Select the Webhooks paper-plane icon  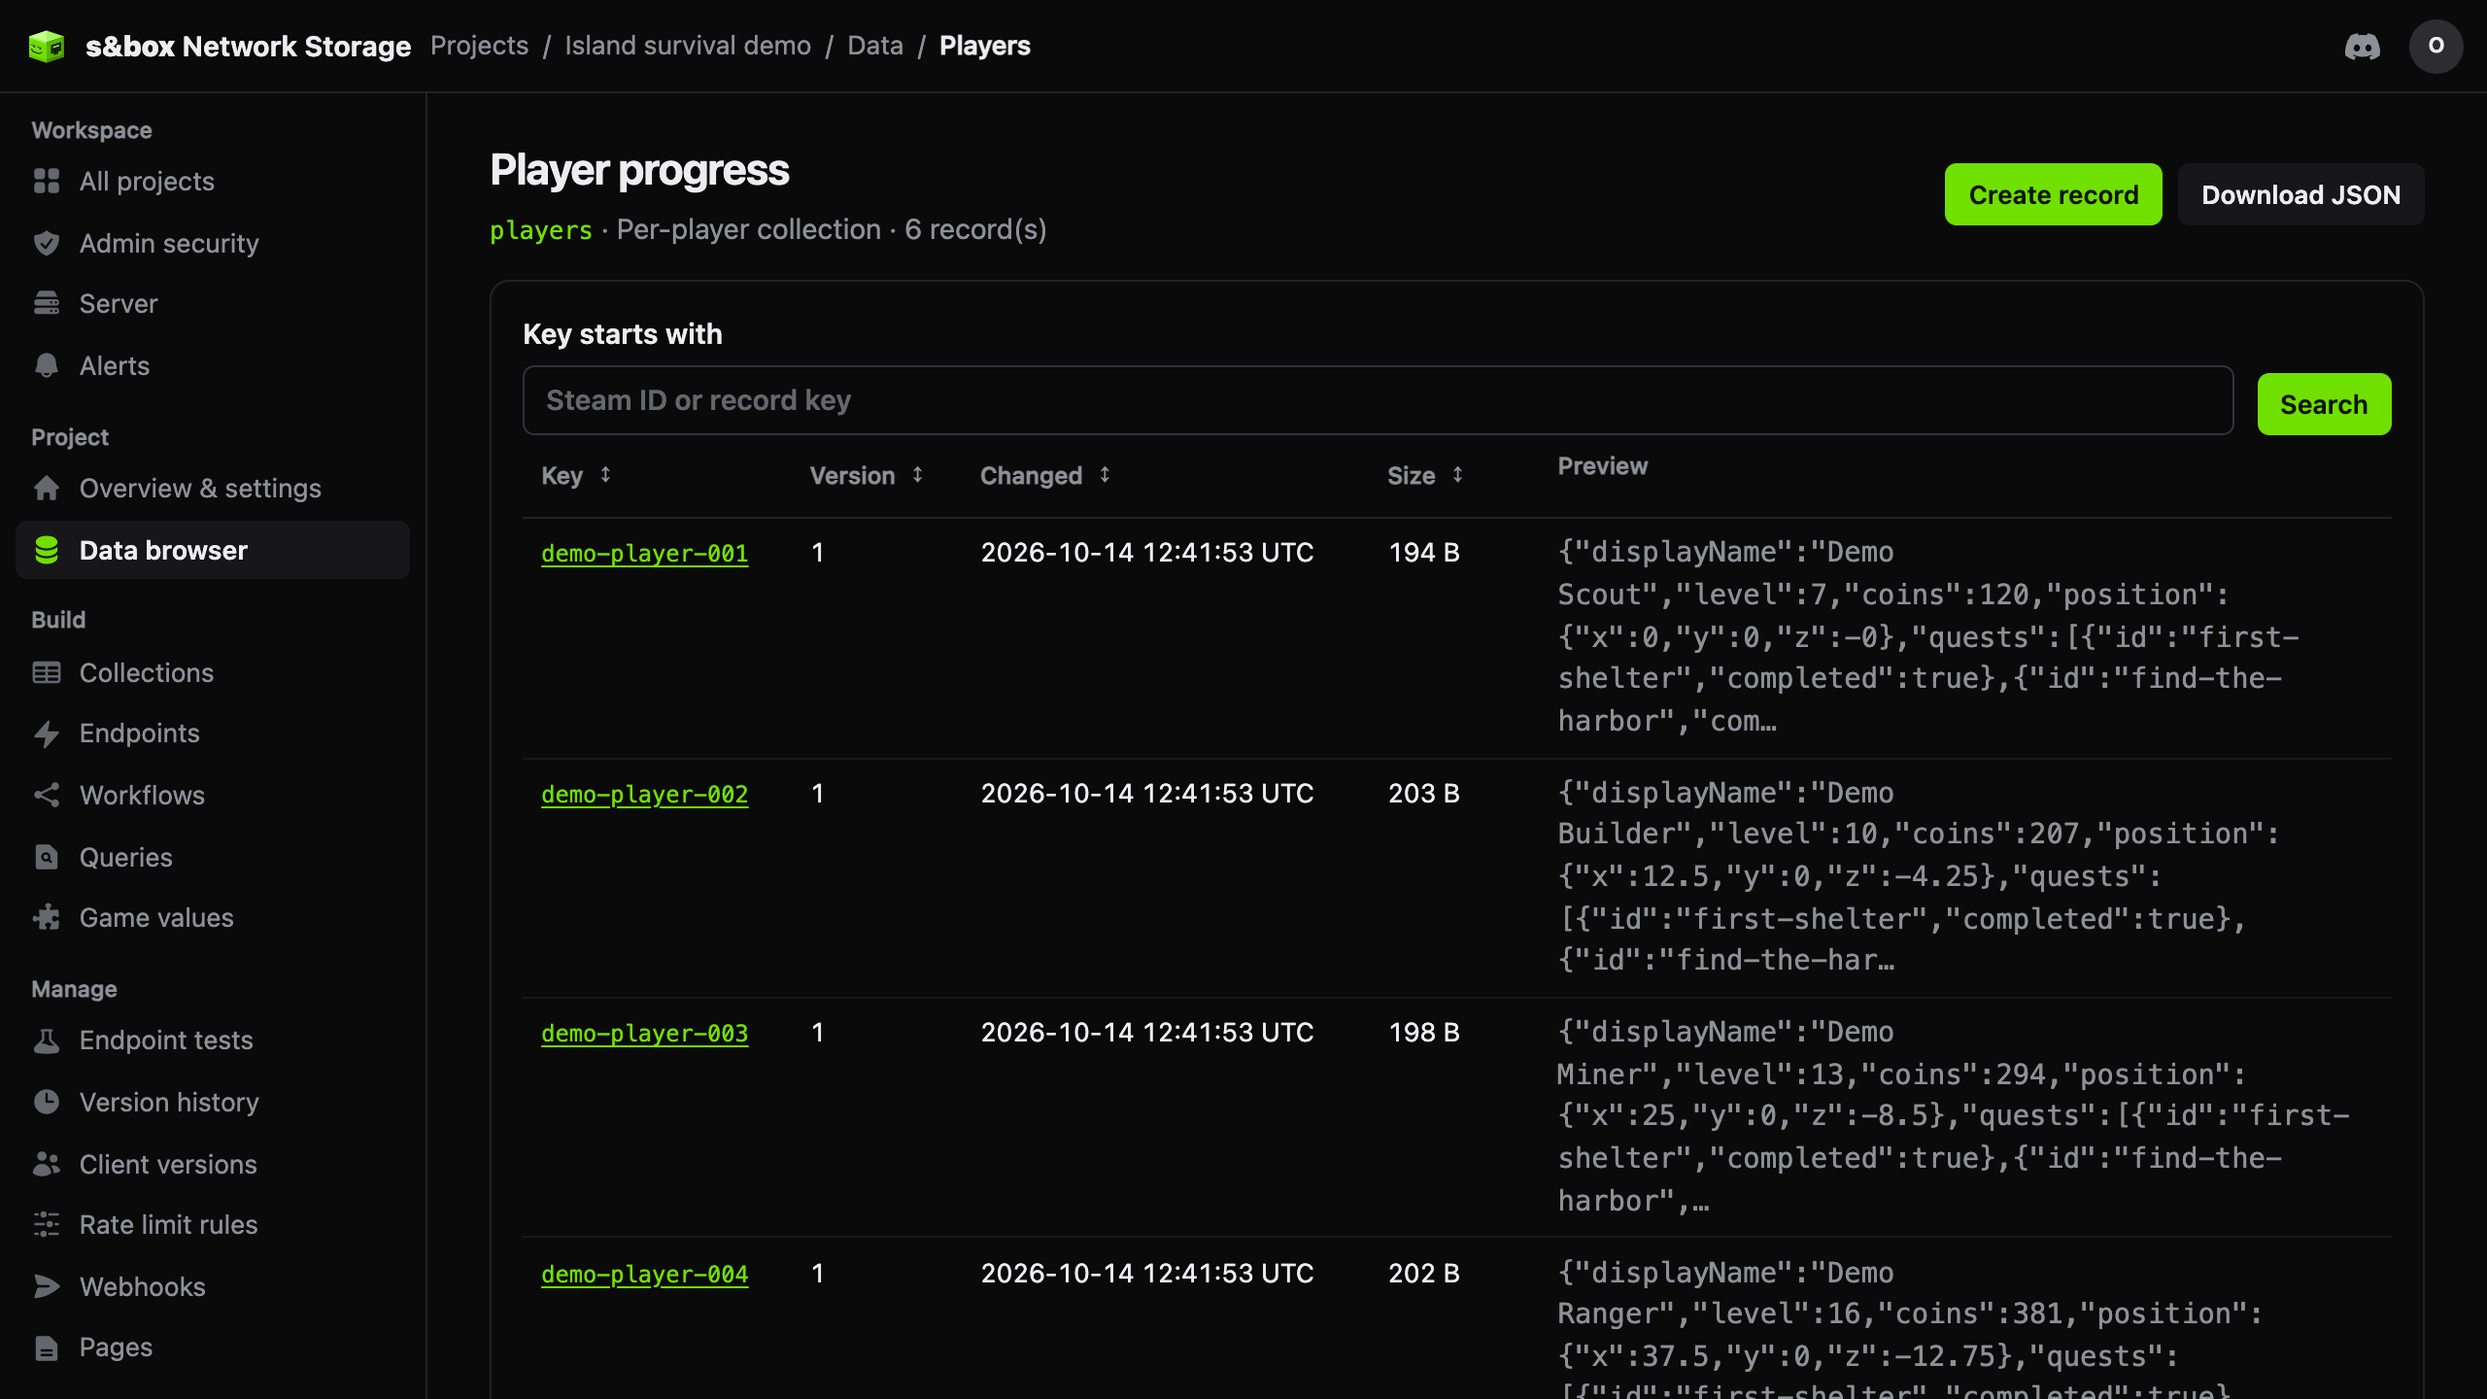coord(47,1286)
